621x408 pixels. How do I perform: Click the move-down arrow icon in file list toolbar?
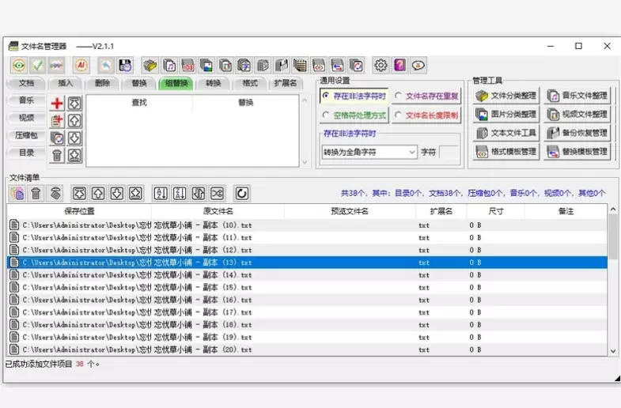pos(117,194)
